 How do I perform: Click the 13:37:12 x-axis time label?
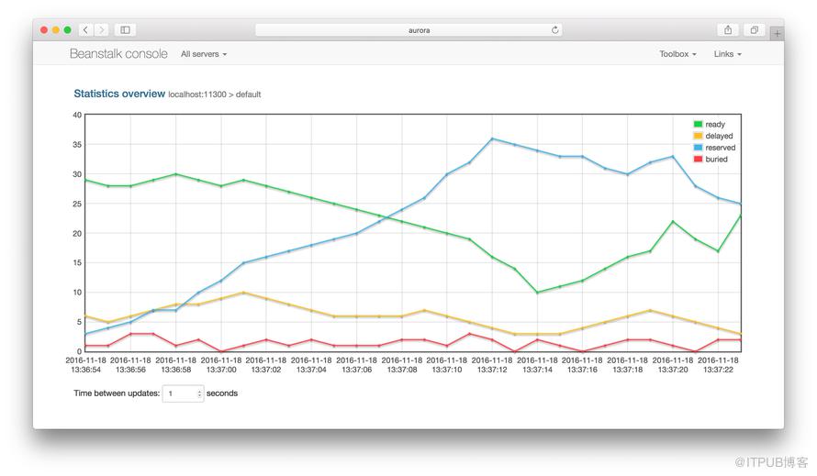[x=492, y=370]
